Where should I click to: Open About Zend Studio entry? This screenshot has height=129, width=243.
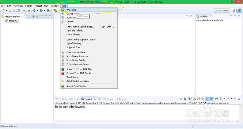[x=89, y=86]
